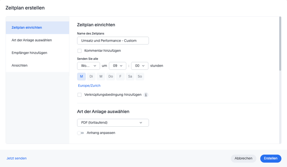Click the info icon beside Verknüpfungsbedingung hinzufügen
The height and width of the screenshot is (167, 287).
click(146, 95)
